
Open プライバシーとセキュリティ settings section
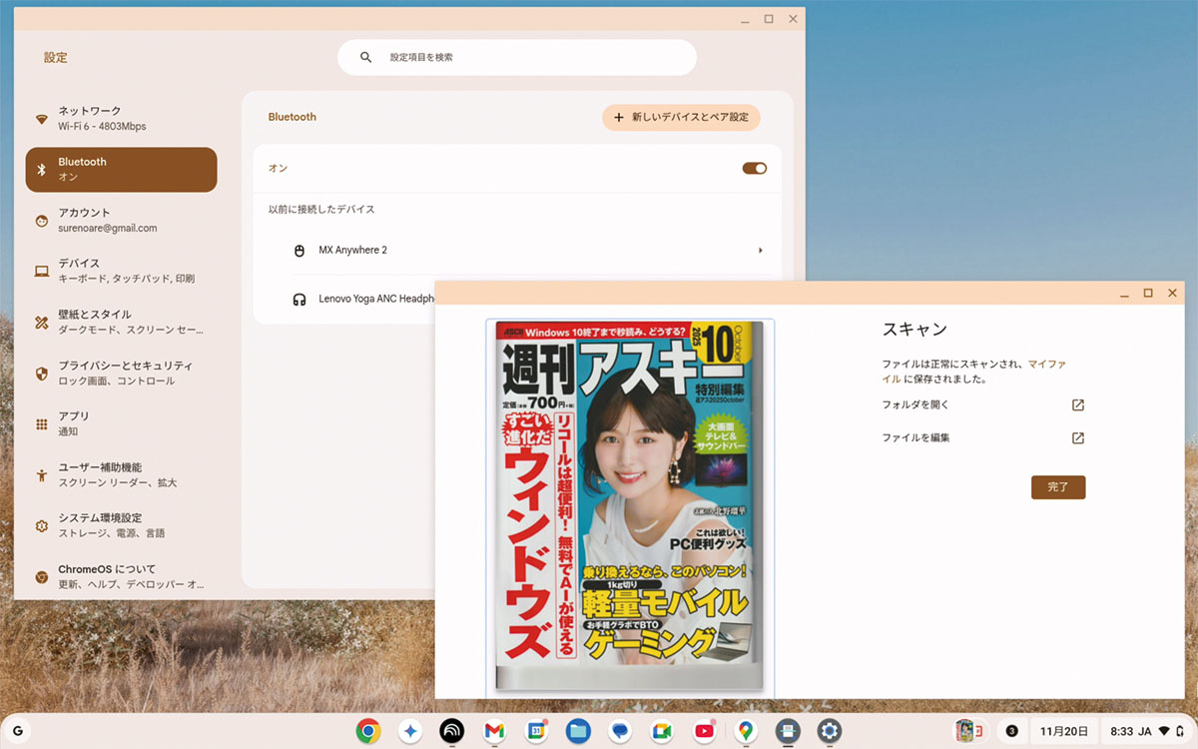[x=121, y=373]
